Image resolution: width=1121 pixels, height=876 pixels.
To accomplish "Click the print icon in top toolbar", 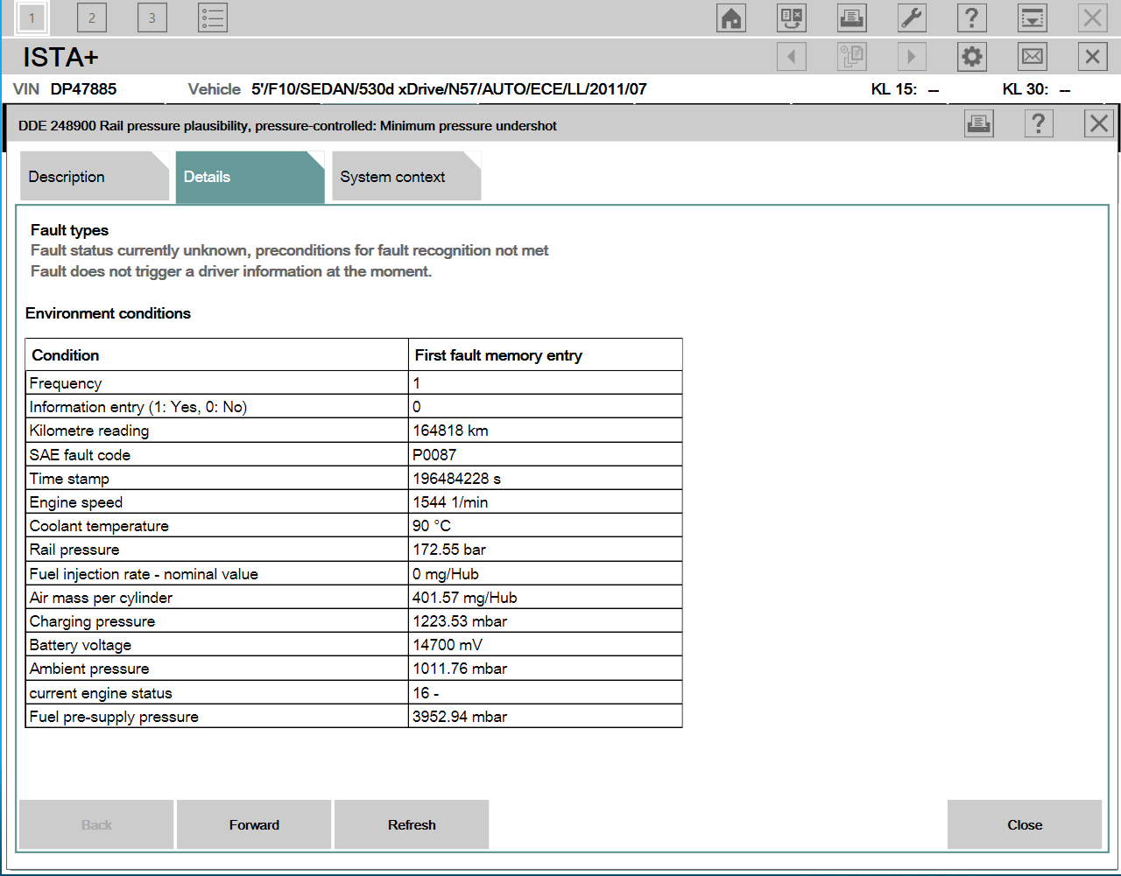I will pyautogui.click(x=851, y=18).
